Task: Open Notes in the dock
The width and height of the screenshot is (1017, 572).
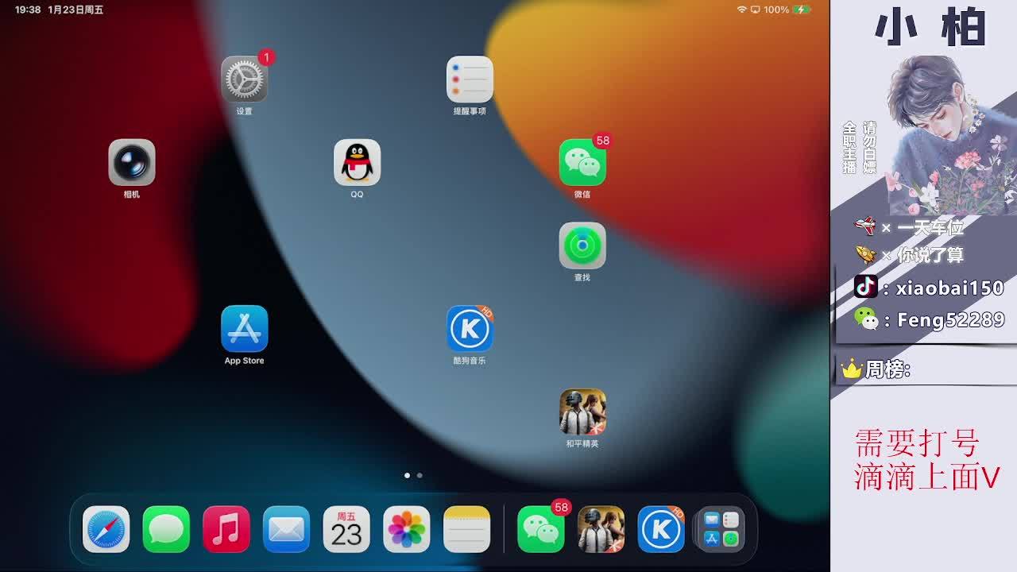Action: tap(466, 529)
